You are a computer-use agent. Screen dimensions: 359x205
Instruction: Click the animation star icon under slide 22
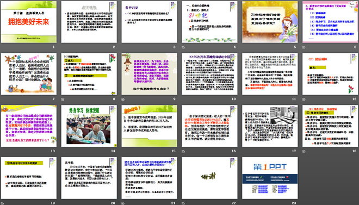tap(183, 203)
